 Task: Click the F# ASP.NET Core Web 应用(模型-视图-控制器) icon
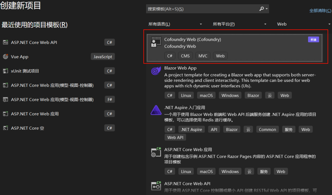(6, 100)
